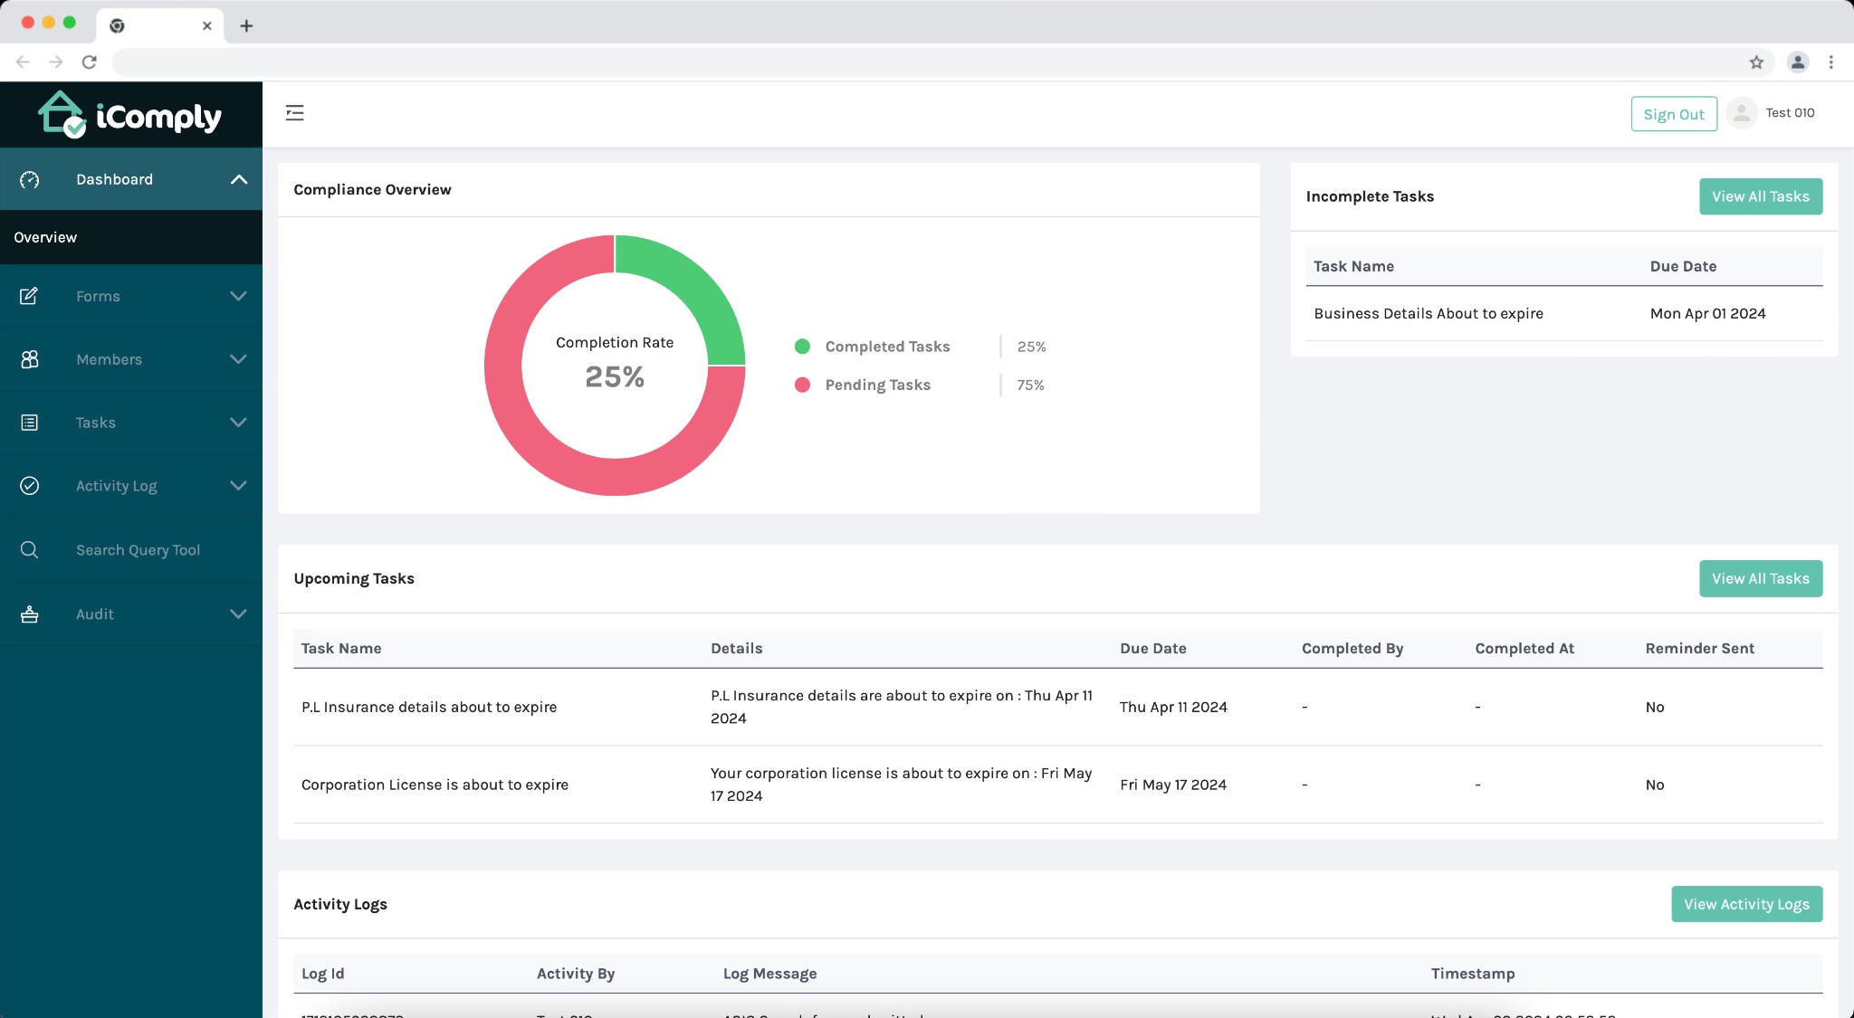The width and height of the screenshot is (1854, 1018).
Task: Click the Test 010 user avatar
Action: (x=1741, y=113)
